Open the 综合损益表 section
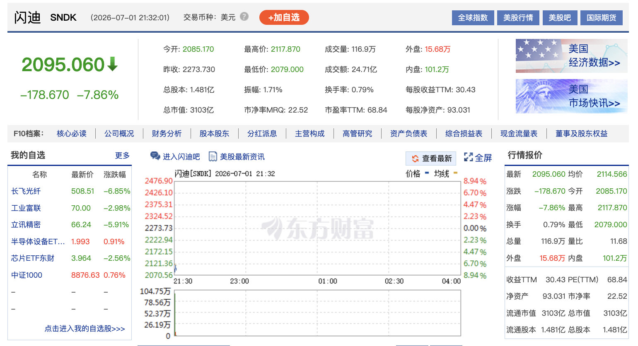The width and height of the screenshot is (638, 346). (464, 133)
